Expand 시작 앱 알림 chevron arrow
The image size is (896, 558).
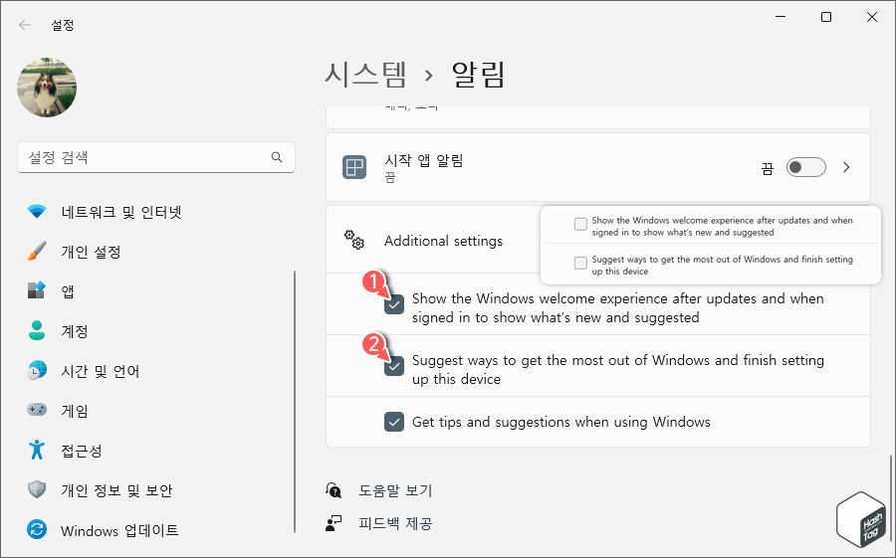847,167
